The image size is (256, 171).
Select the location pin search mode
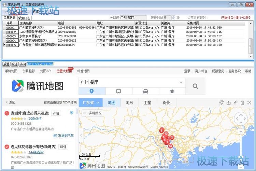pyautogui.click(x=92, y=91)
